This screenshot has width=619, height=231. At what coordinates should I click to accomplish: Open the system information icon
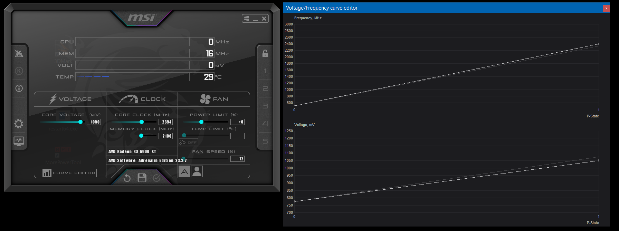[19, 88]
